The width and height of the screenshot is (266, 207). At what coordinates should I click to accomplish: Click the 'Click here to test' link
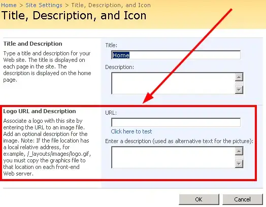(x=131, y=131)
